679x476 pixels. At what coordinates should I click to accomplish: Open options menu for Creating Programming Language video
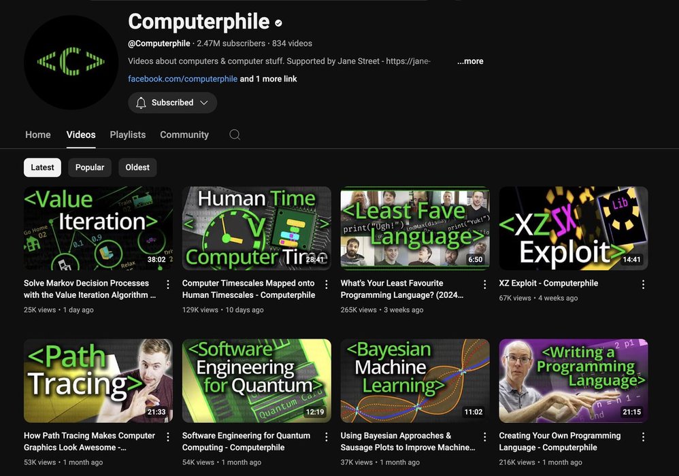coord(644,437)
